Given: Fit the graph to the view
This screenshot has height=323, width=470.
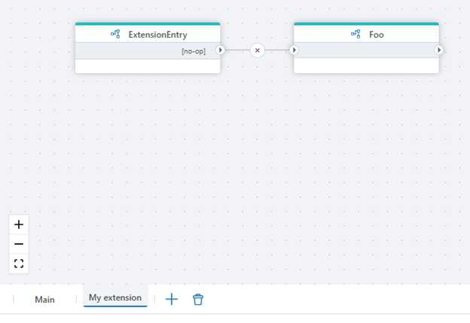Looking at the screenshot, I should pyautogui.click(x=19, y=264).
